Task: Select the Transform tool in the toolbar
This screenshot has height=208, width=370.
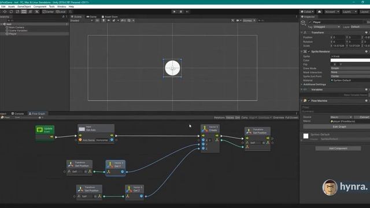Action: tap(30, 12)
